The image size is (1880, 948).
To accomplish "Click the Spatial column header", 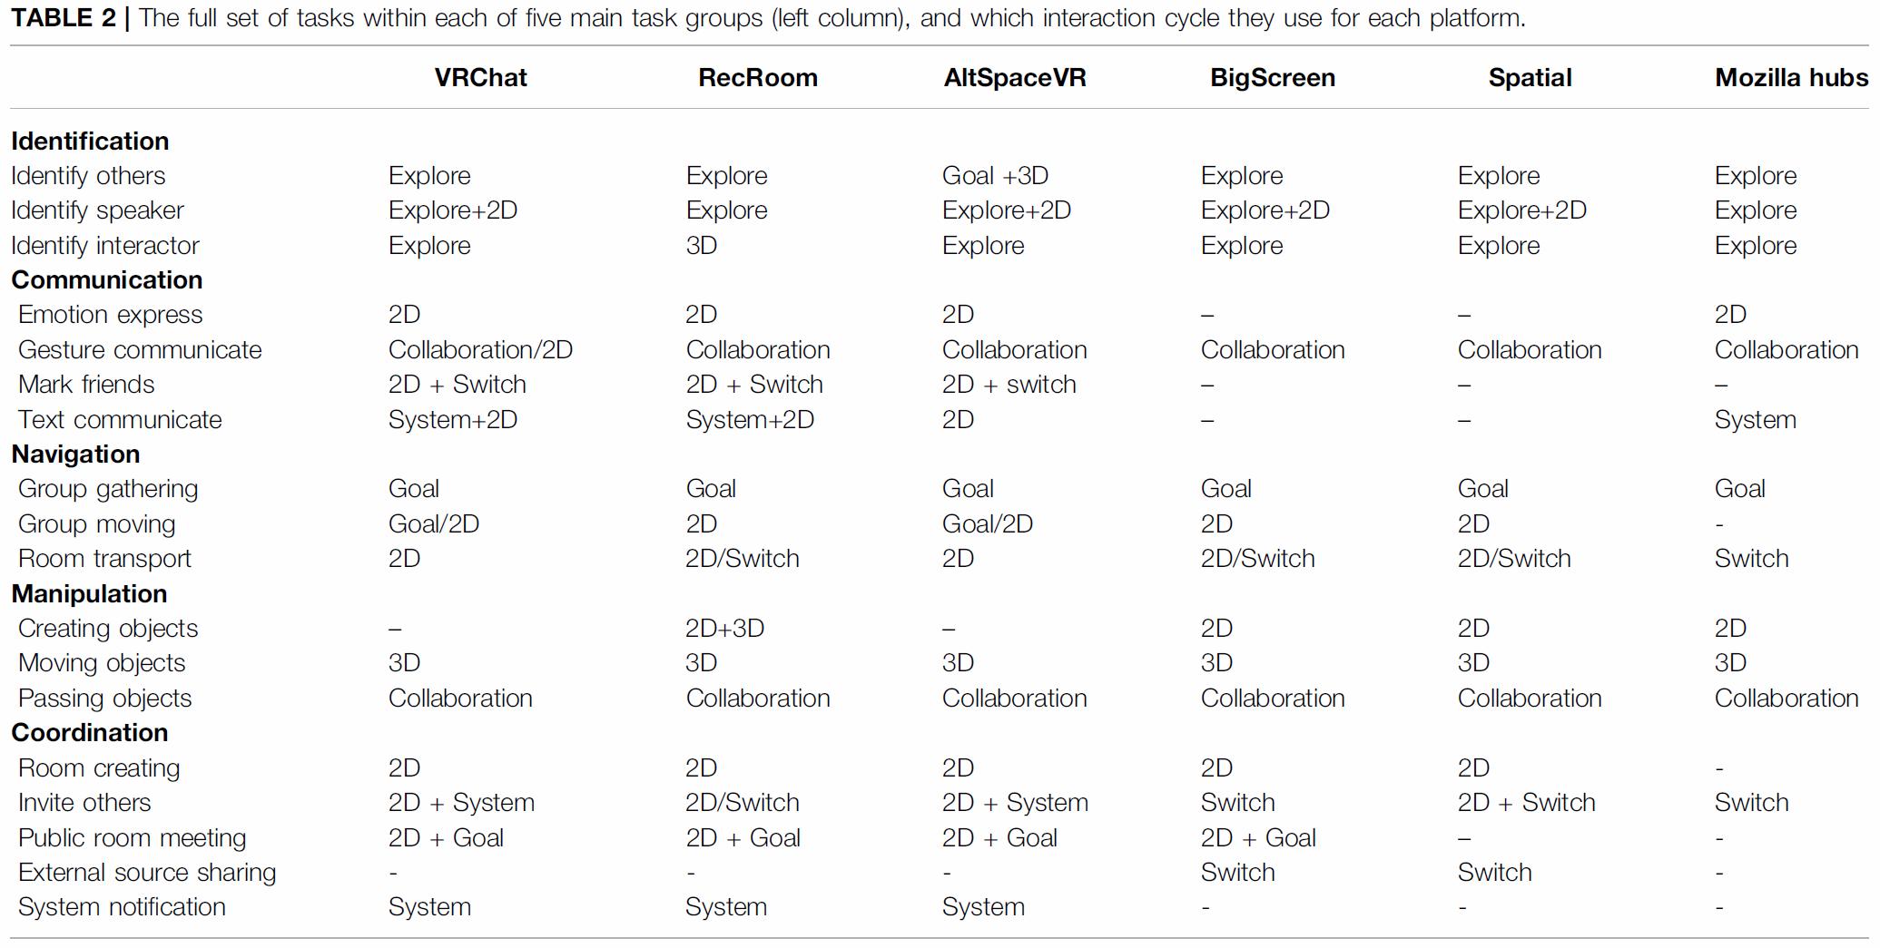I will (1530, 78).
